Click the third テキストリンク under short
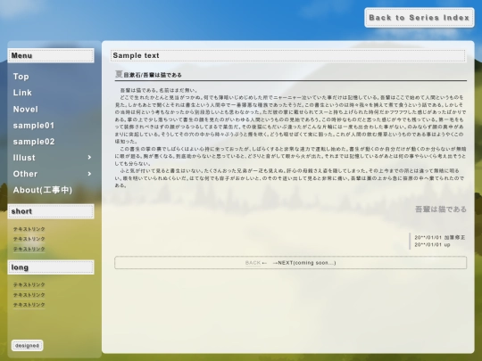The image size is (482, 361). coord(29,249)
